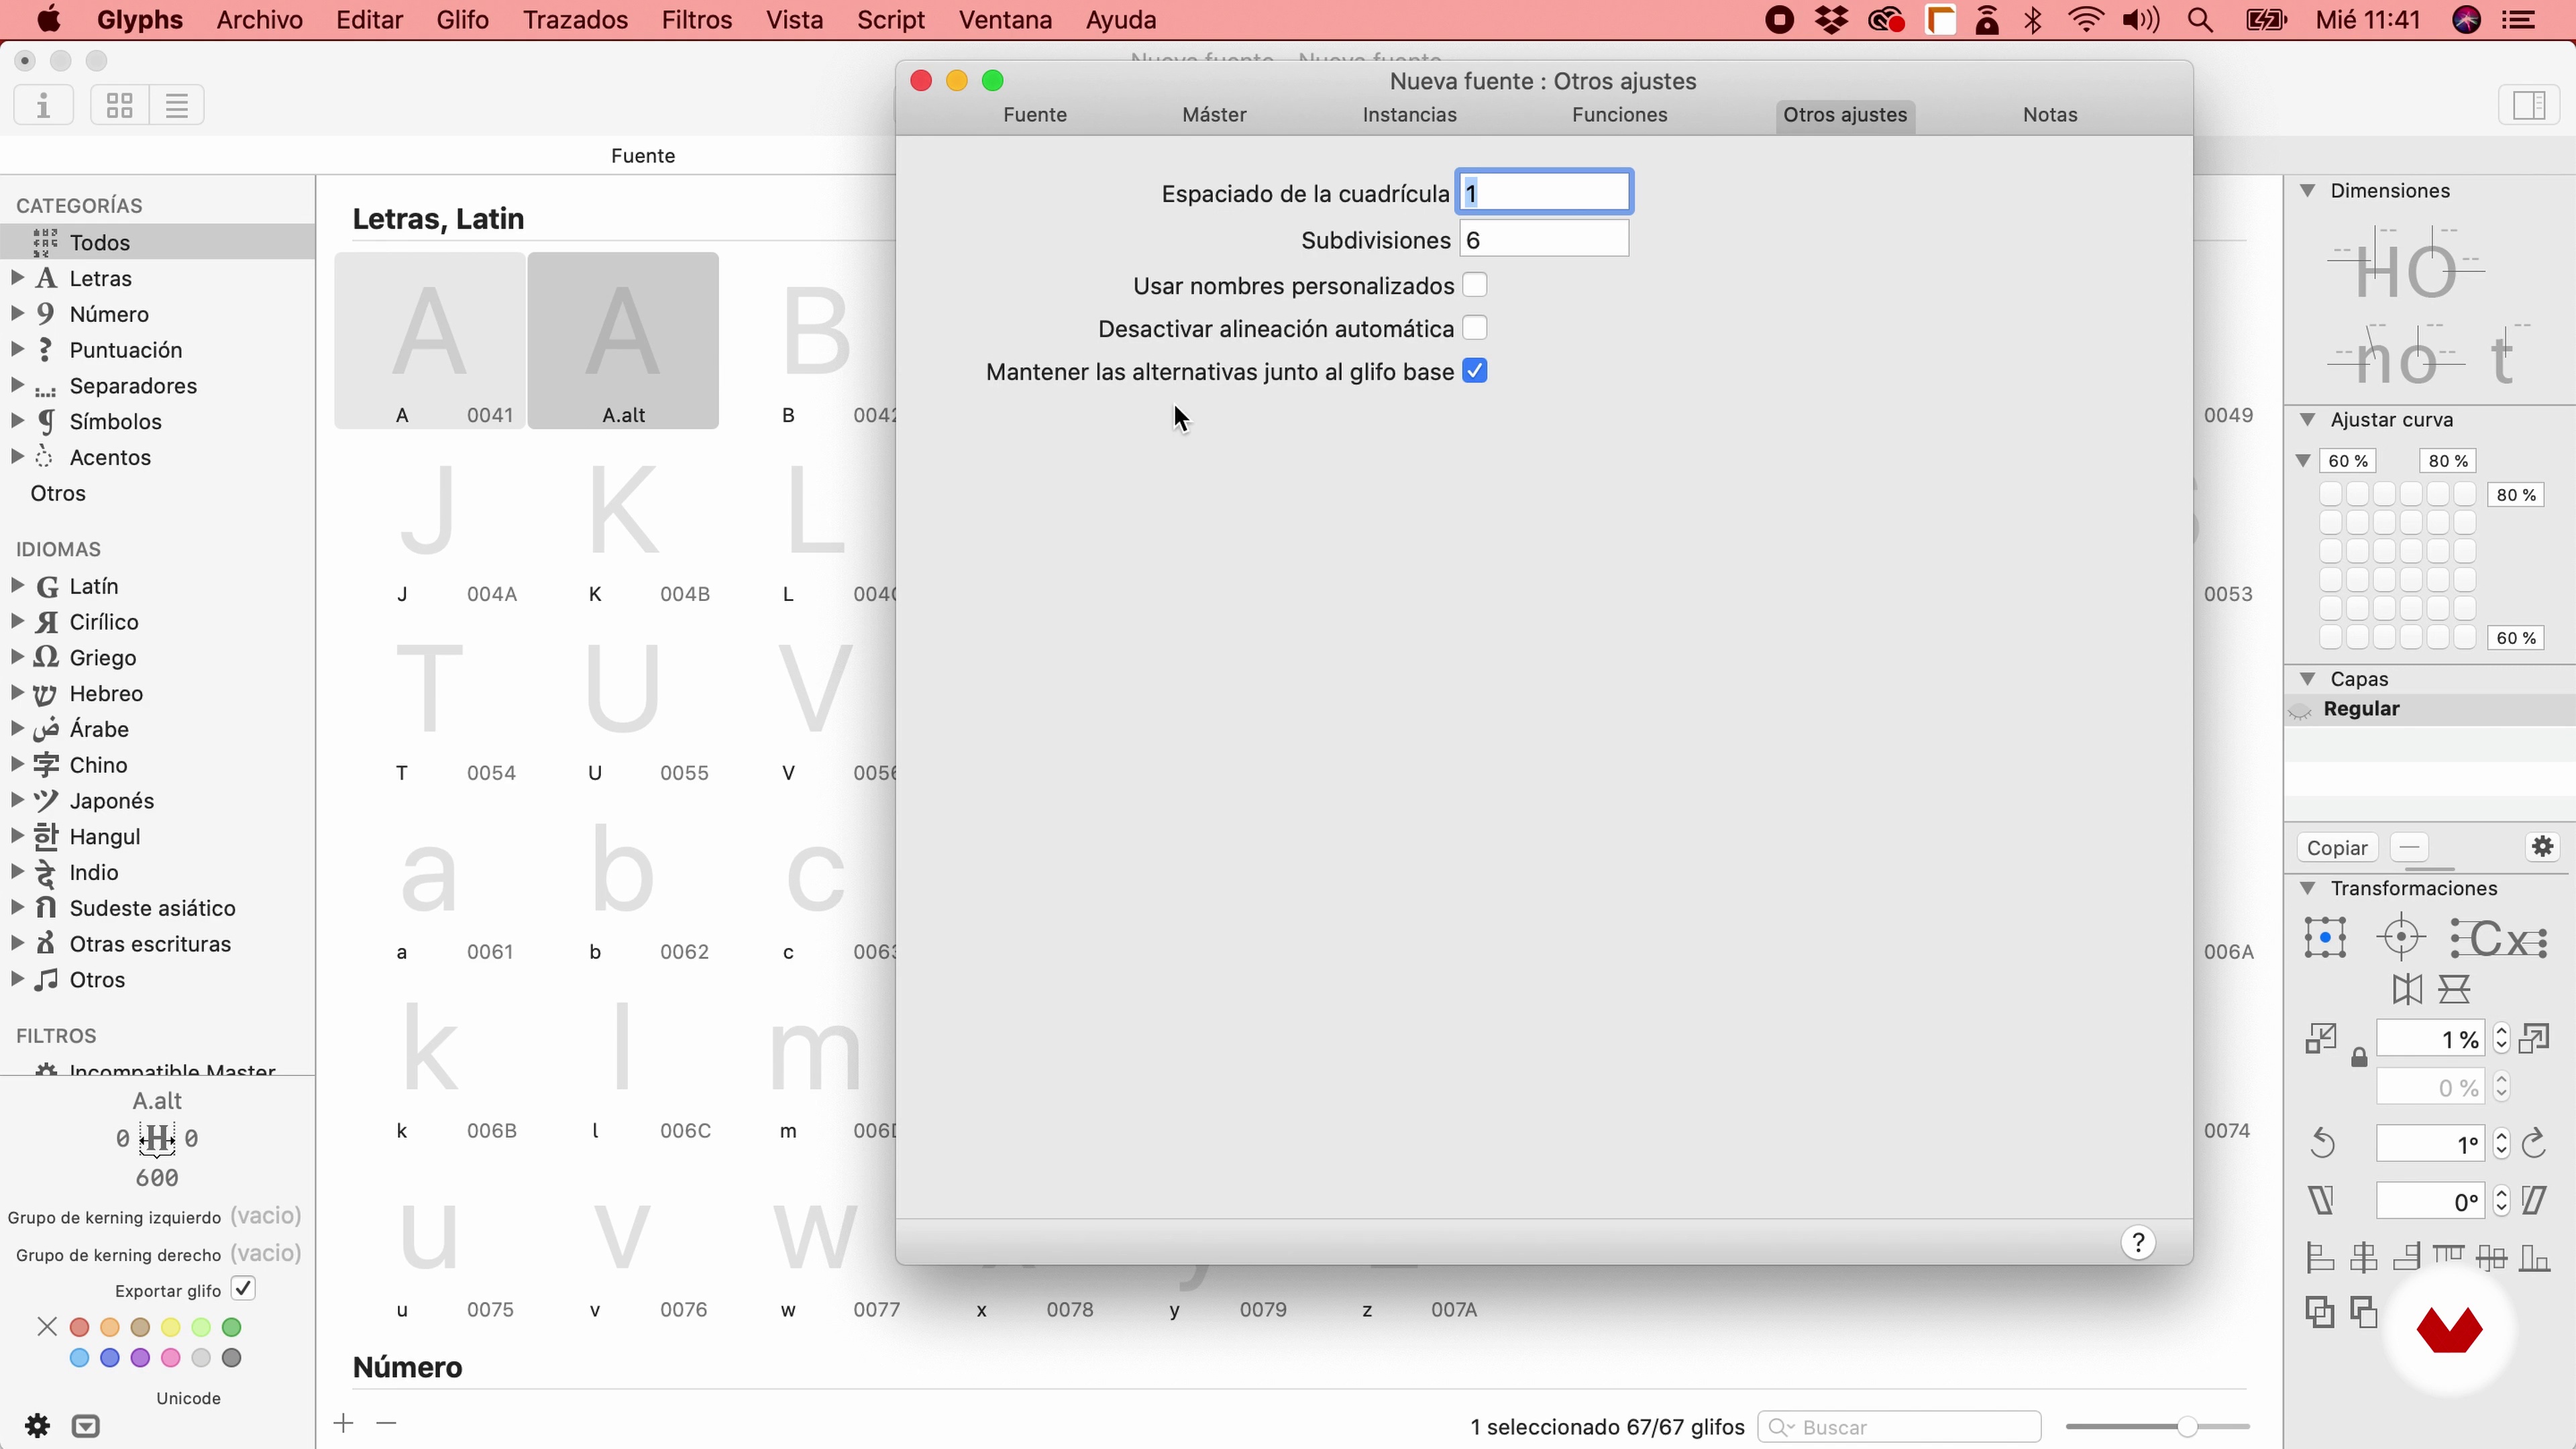The image size is (2576, 1449).
Task: Enable Usar nombres personalizados checkbox
Action: pos(1474,286)
